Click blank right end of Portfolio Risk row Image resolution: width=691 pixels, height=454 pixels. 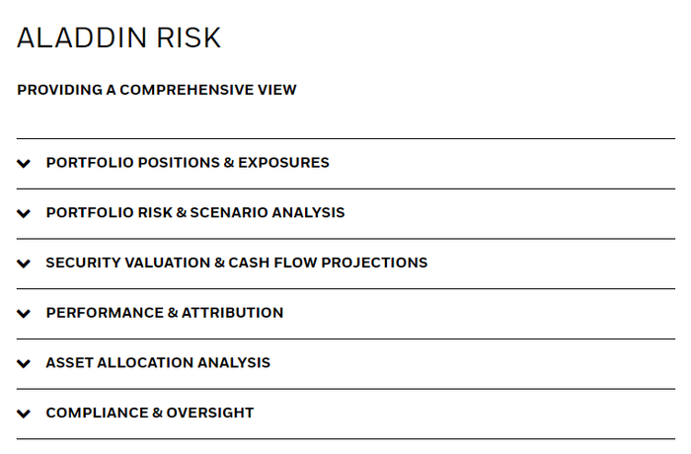[x=592, y=213]
